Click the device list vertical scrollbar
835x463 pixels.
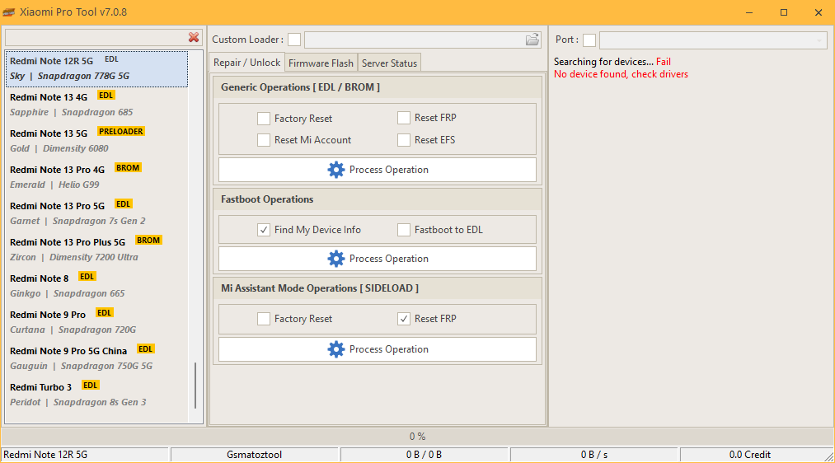[x=195, y=385]
